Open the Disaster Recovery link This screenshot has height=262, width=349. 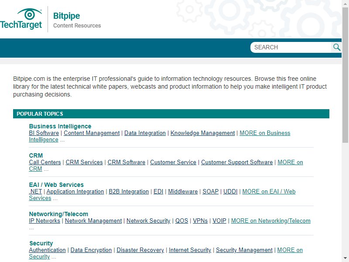click(140, 250)
